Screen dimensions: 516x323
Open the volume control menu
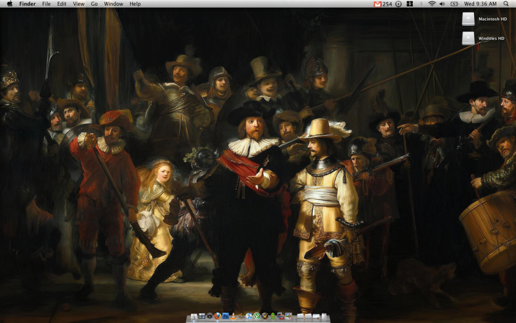pyautogui.click(x=442, y=4)
